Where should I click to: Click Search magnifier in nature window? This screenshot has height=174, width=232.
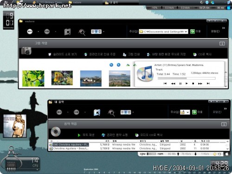(x=82, y=32)
